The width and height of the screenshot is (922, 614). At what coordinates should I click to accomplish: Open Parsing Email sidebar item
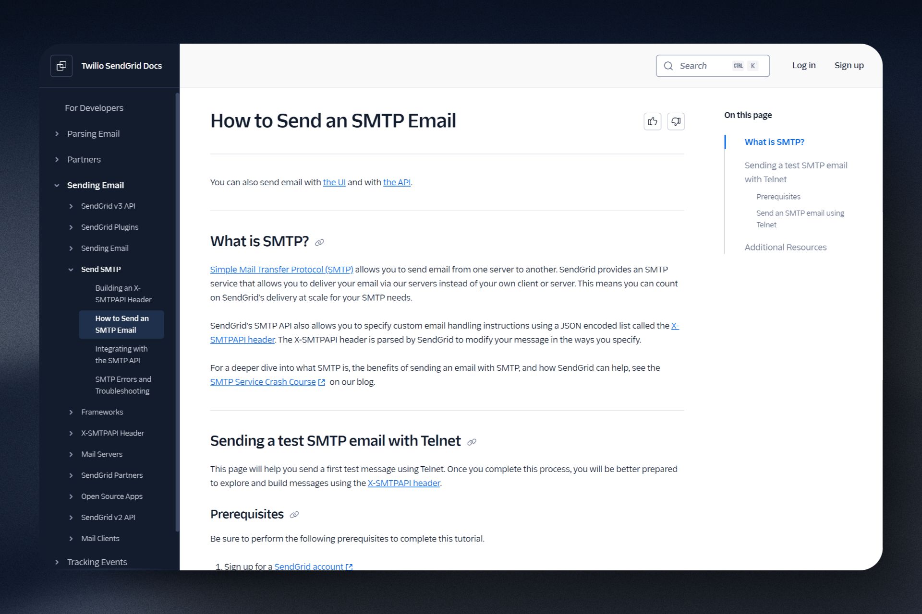(93, 134)
